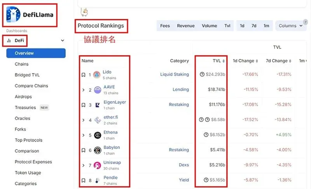Expand the AAVE row
311x189 pixels.
(x=83, y=90)
